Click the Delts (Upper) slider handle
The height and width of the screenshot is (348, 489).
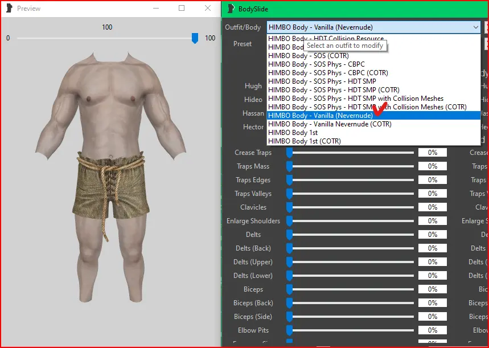(289, 262)
